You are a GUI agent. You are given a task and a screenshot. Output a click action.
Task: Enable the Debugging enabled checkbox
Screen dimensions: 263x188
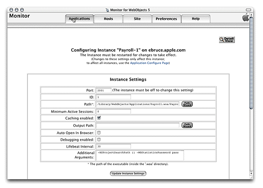click(99, 139)
